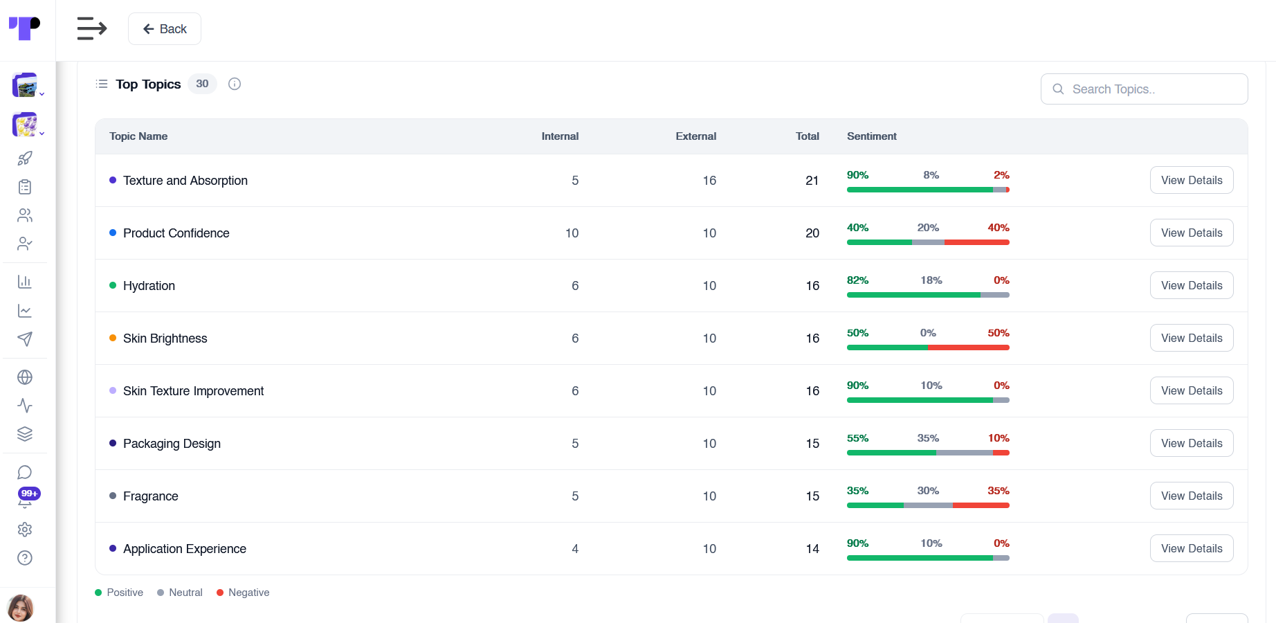The height and width of the screenshot is (623, 1276).
Task: Click the Neutral legend item
Action: pyautogui.click(x=180, y=593)
